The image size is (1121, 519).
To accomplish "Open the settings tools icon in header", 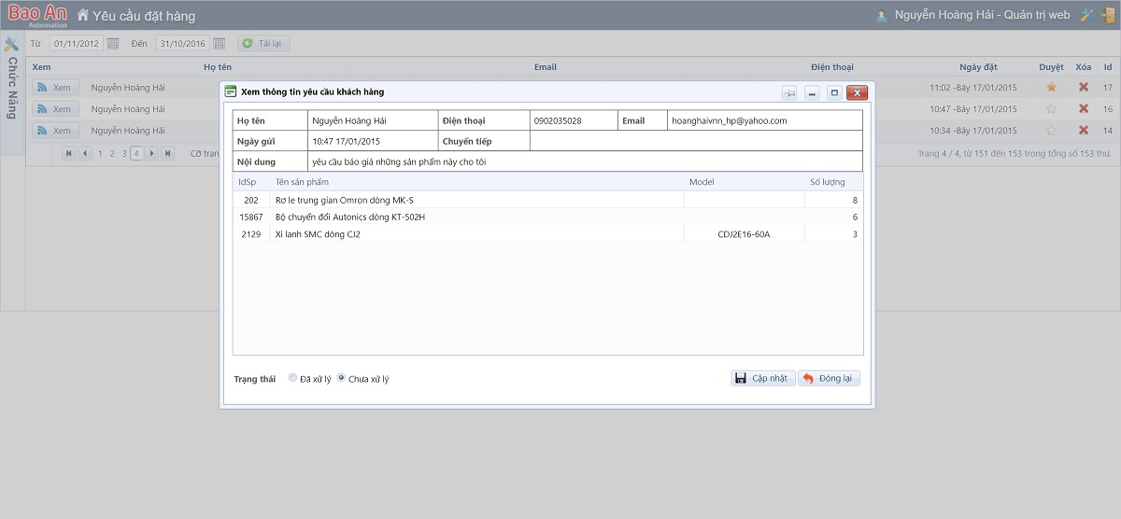I will tap(1086, 15).
